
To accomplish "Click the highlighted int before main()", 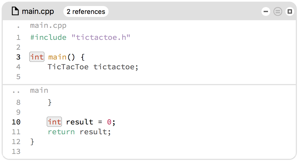I will point(37,57).
